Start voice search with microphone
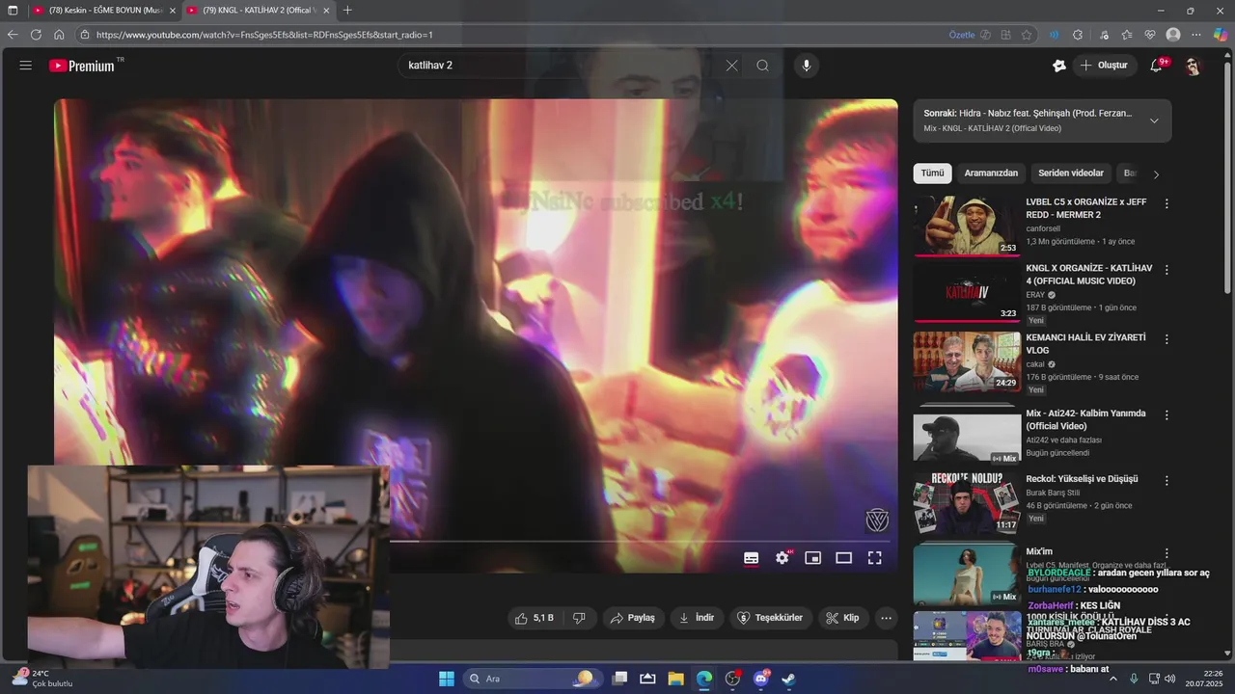The height and width of the screenshot is (694, 1235). 807,66
